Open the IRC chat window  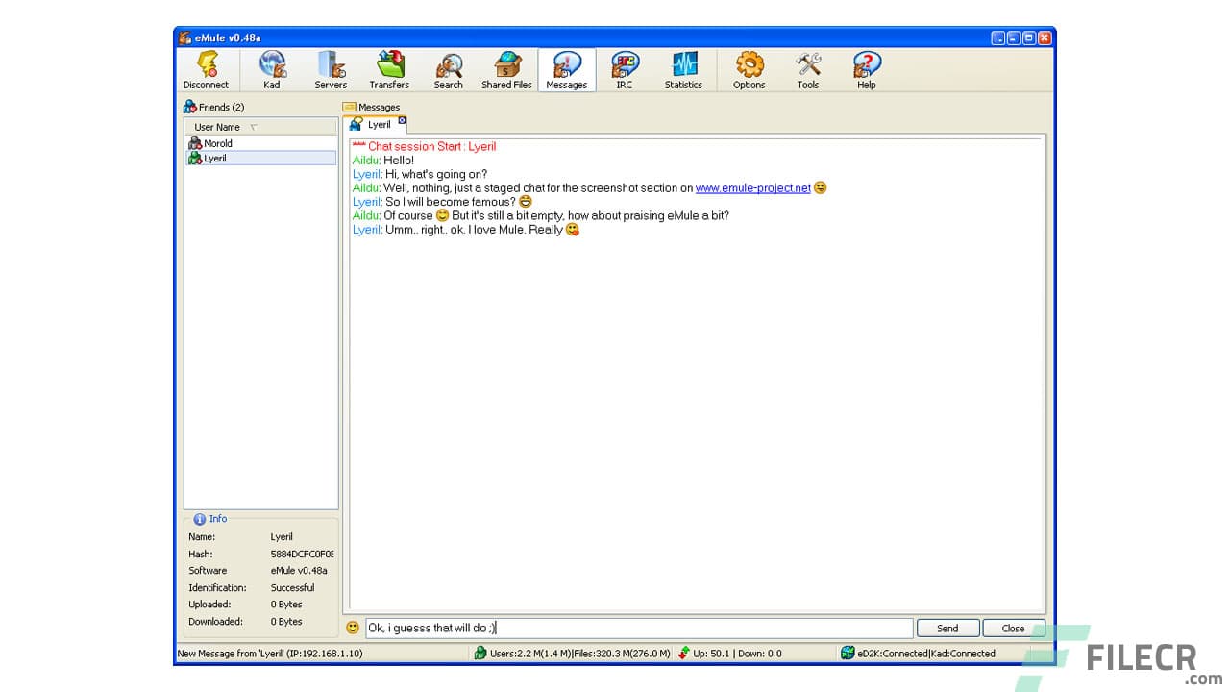[625, 67]
